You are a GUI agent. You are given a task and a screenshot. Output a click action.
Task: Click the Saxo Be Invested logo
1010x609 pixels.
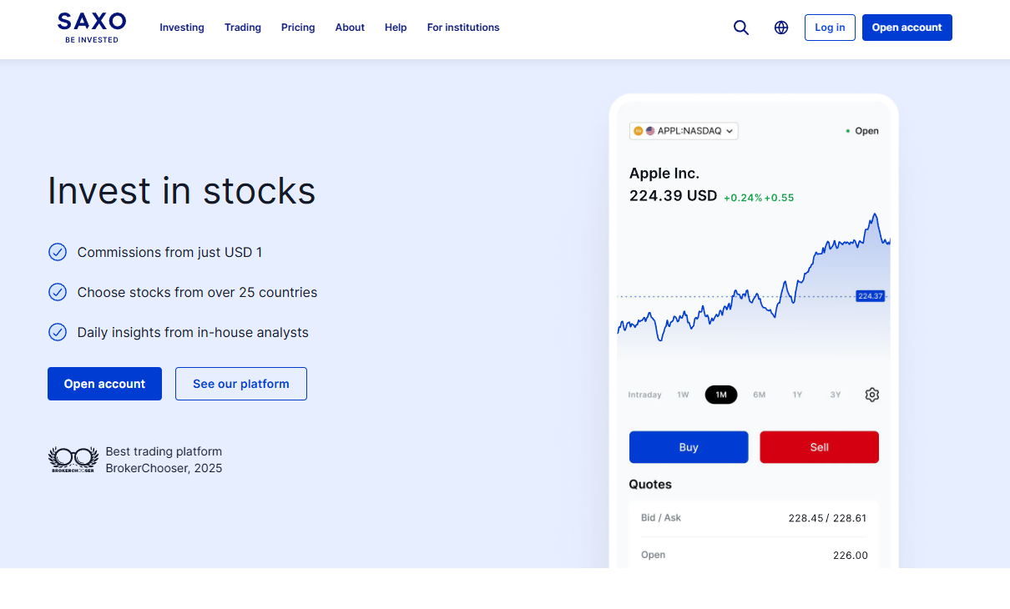tap(92, 28)
